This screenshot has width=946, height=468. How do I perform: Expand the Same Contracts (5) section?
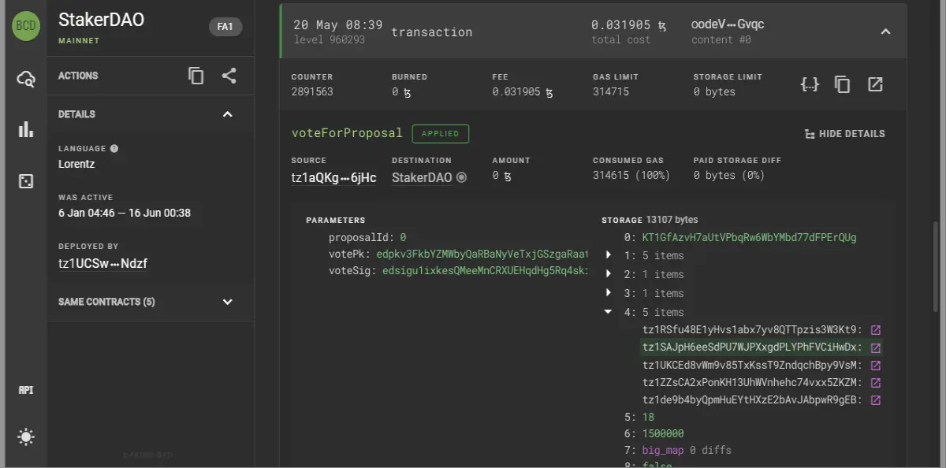coord(228,302)
